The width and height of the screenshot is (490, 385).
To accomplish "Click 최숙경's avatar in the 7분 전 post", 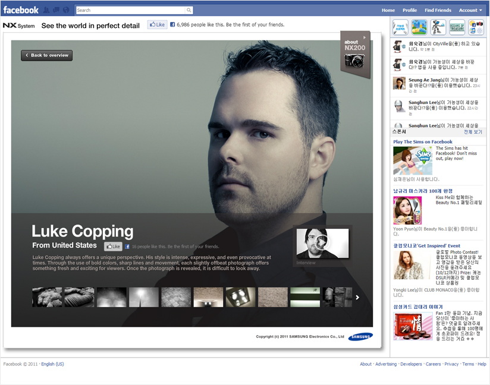I will [398, 65].
